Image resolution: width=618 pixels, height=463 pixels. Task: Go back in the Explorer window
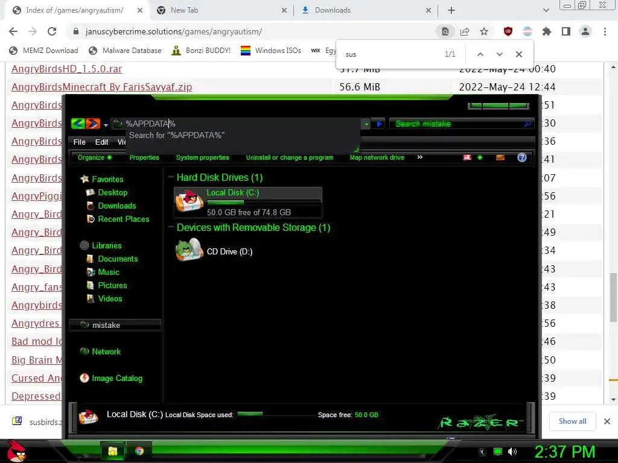click(x=78, y=124)
